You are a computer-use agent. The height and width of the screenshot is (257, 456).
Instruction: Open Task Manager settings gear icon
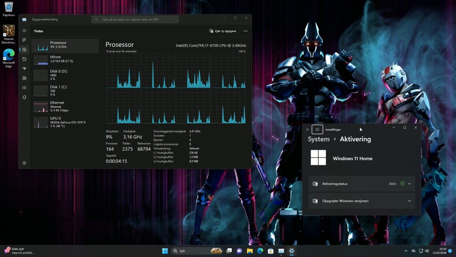24,163
